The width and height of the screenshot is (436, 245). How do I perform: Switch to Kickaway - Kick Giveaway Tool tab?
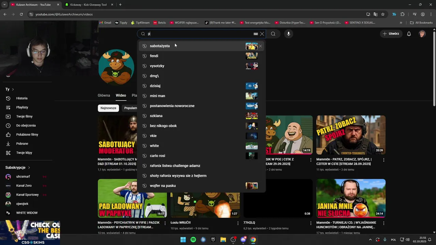click(89, 5)
